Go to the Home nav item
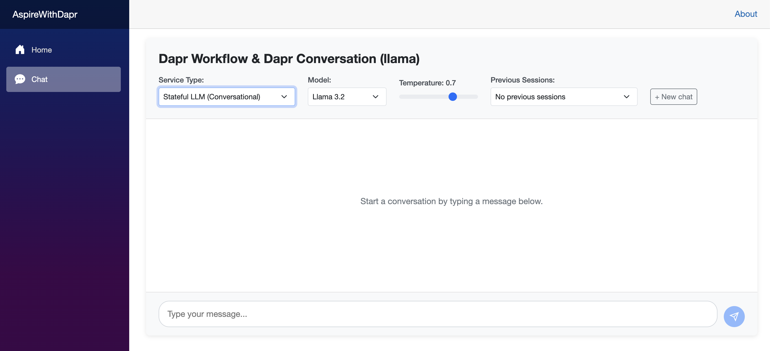The height and width of the screenshot is (351, 770). pyautogui.click(x=41, y=50)
